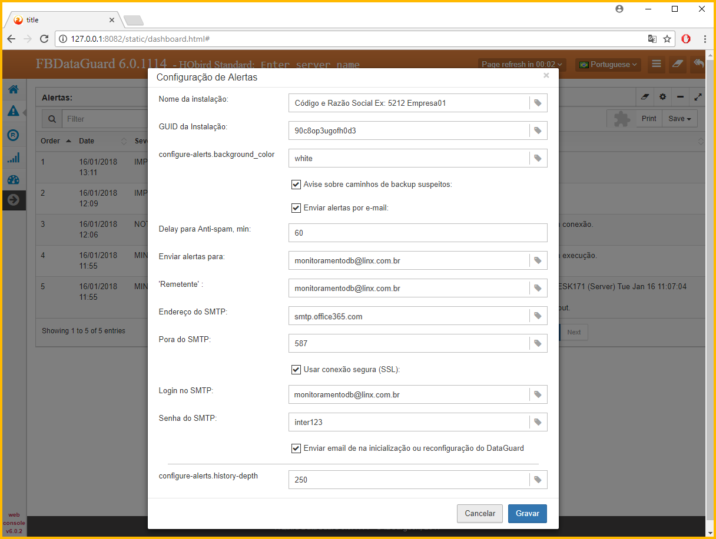This screenshot has width=716, height=539.
Task: Click the tag icon in Senha do SMTP field
Action: 538,421
